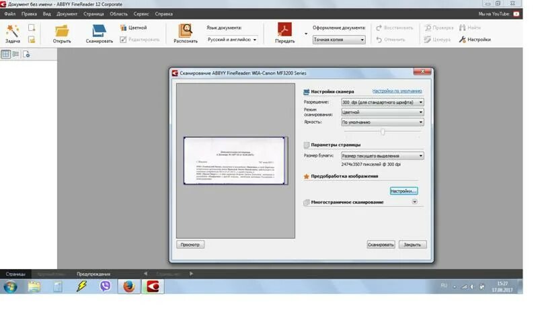
Task: Expand Многостраничное сканирование section arrow
Action: tap(414, 202)
